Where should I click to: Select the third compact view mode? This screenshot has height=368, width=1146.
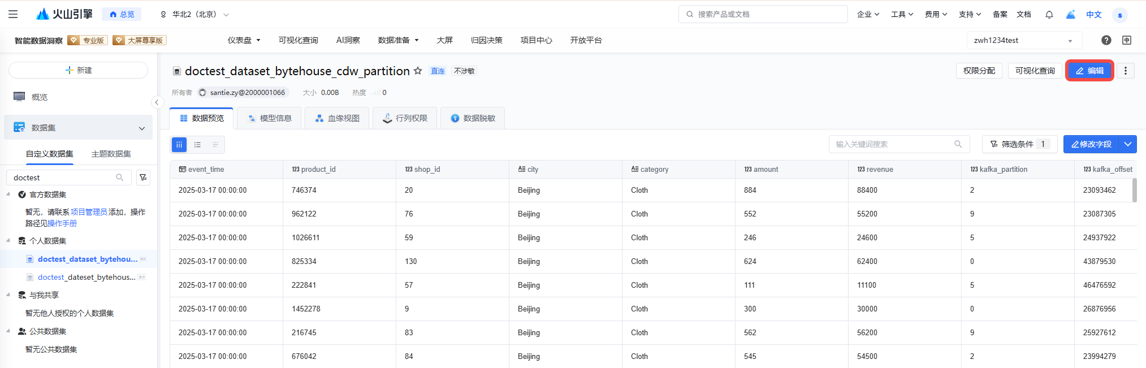(x=215, y=145)
